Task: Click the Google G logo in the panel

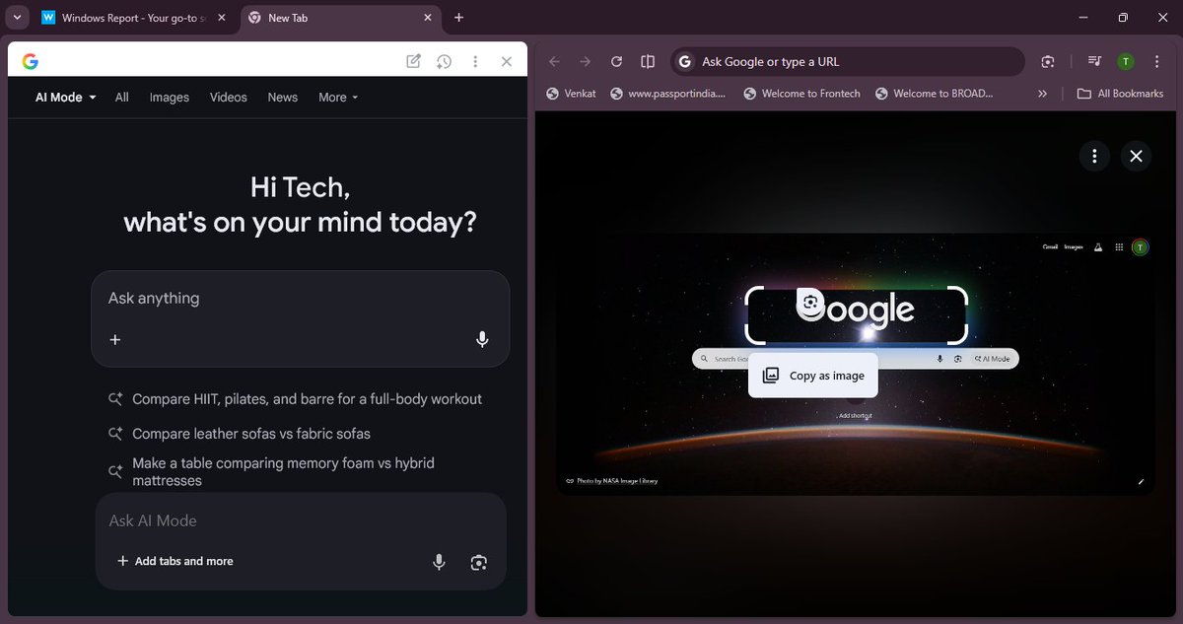Action: tap(30, 60)
